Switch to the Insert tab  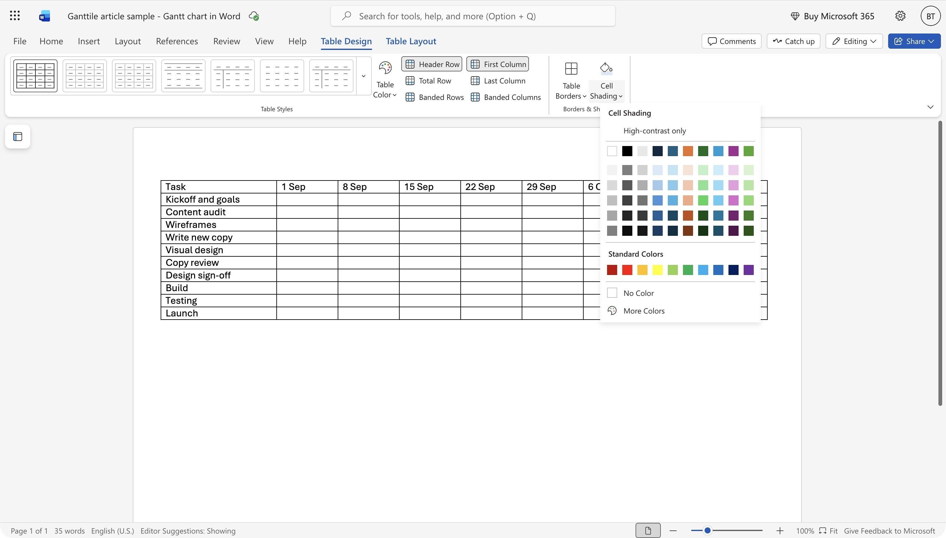[89, 41]
